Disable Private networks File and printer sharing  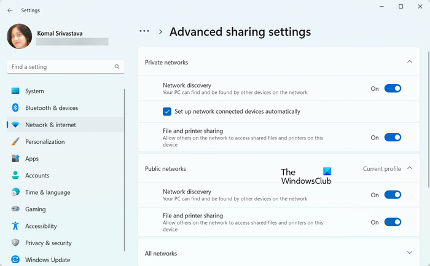[393, 138]
